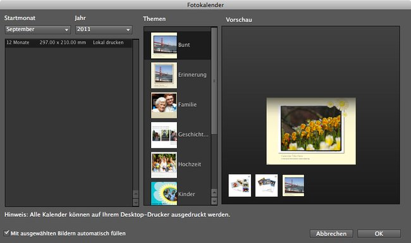Screen dimensions: 411x243
Task: Click the Lokal drucken entry
Action: click(x=108, y=42)
